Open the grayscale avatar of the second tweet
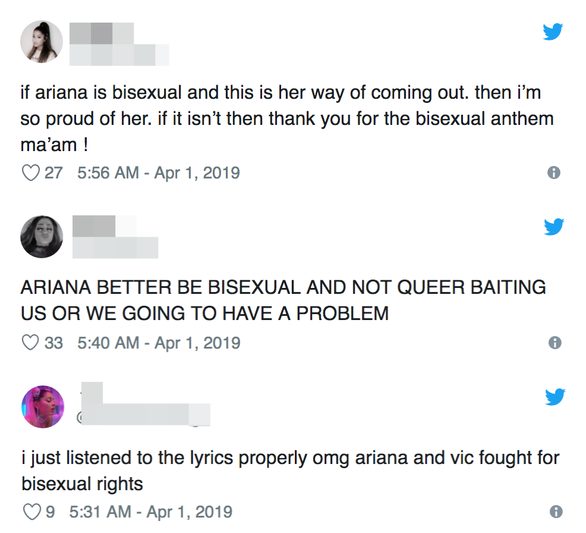Screen dimensions: 586x533 pyautogui.click(x=42, y=237)
